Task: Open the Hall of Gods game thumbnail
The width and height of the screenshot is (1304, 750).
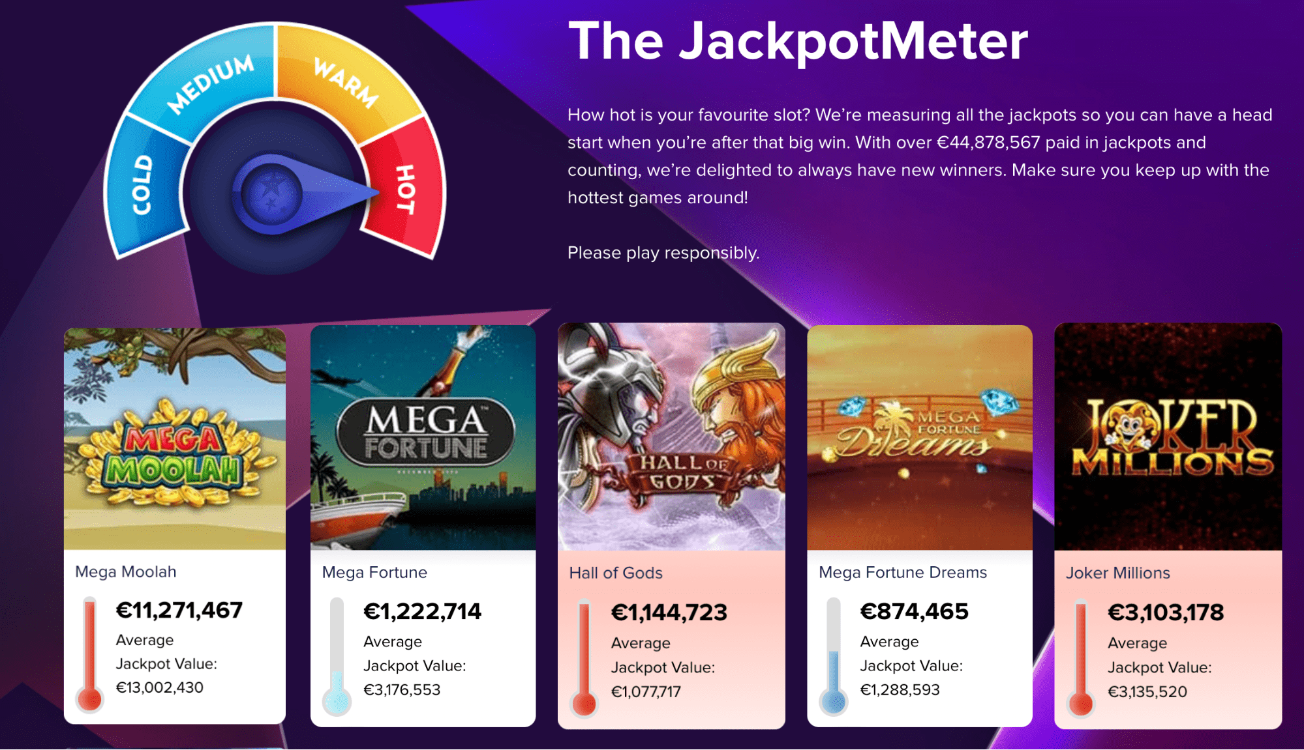Action: (671, 437)
